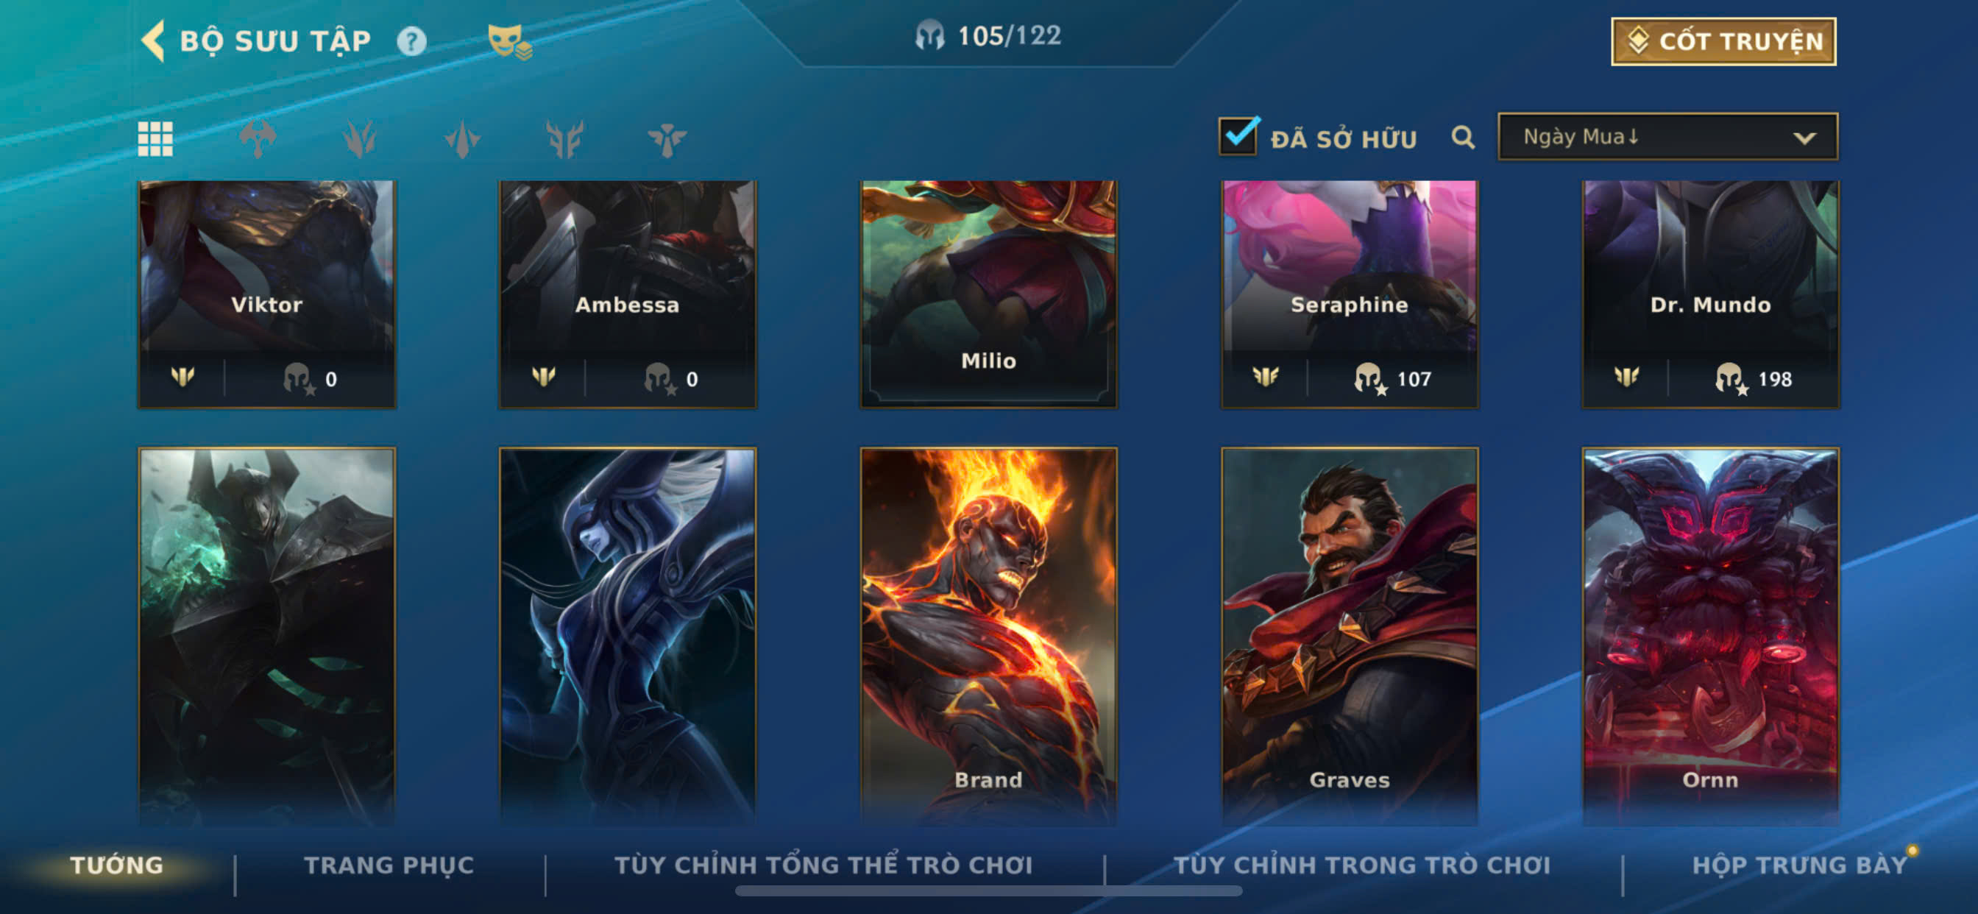The image size is (1978, 914).
Task: Select the all-roles grid filter icon
Action: (155, 139)
